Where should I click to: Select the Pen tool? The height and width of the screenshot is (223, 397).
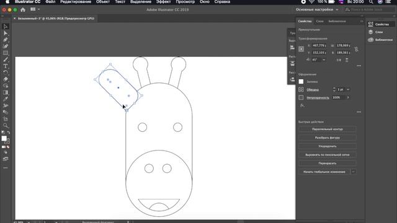tap(6, 40)
